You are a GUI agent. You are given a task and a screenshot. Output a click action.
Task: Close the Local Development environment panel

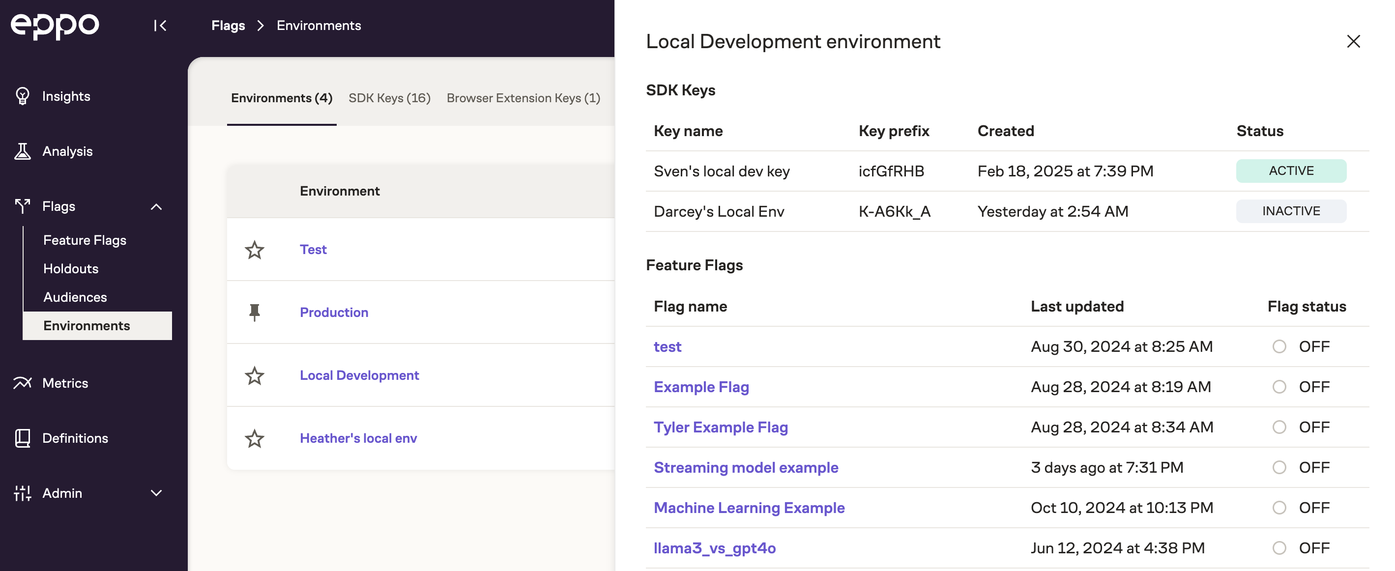1353,41
